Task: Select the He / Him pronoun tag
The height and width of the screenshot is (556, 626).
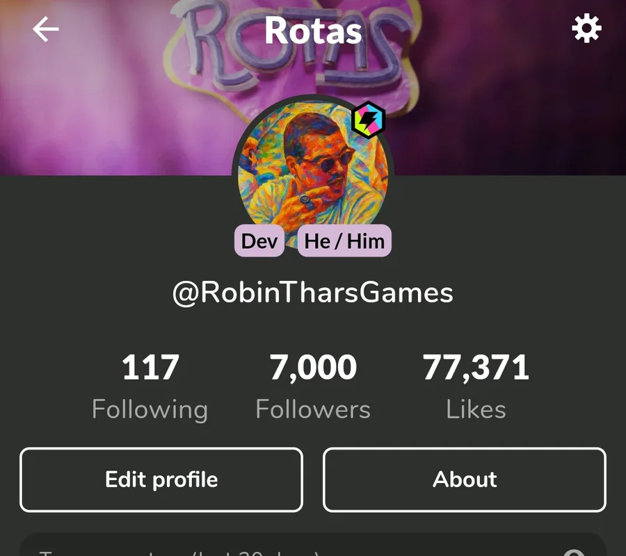Action: (344, 241)
